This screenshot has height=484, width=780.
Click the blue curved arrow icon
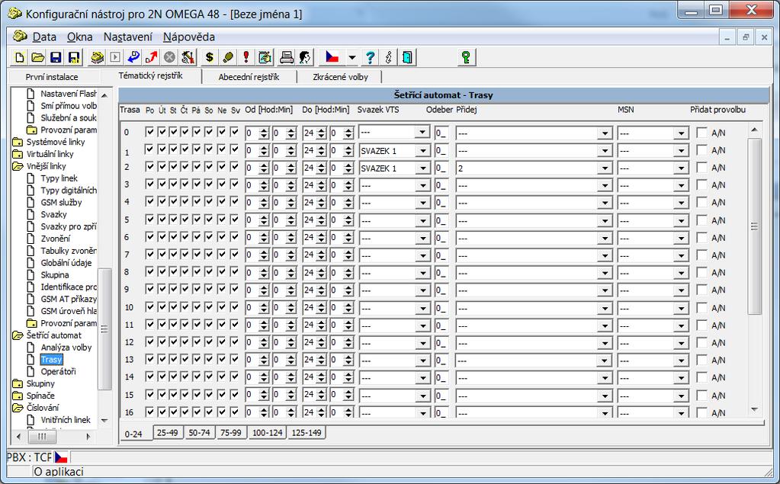[133, 57]
